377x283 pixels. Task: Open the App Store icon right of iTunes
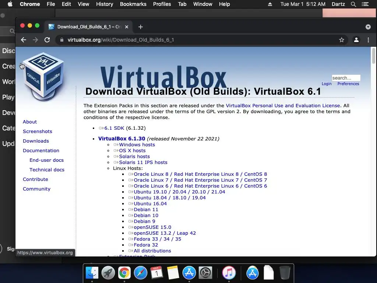pos(253,273)
